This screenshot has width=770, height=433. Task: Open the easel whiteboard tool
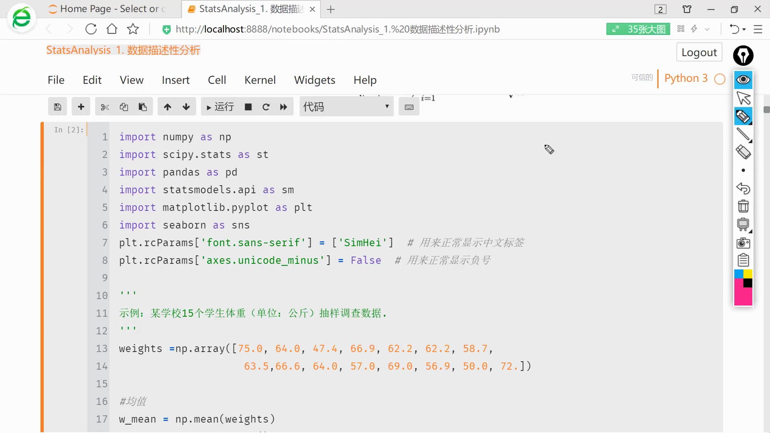(743, 225)
